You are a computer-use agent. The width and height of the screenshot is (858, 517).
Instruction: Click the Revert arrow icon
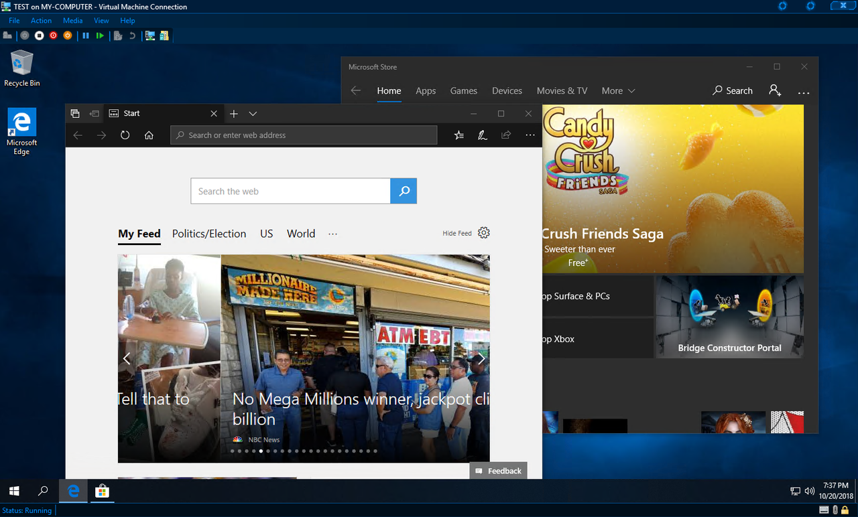132,35
